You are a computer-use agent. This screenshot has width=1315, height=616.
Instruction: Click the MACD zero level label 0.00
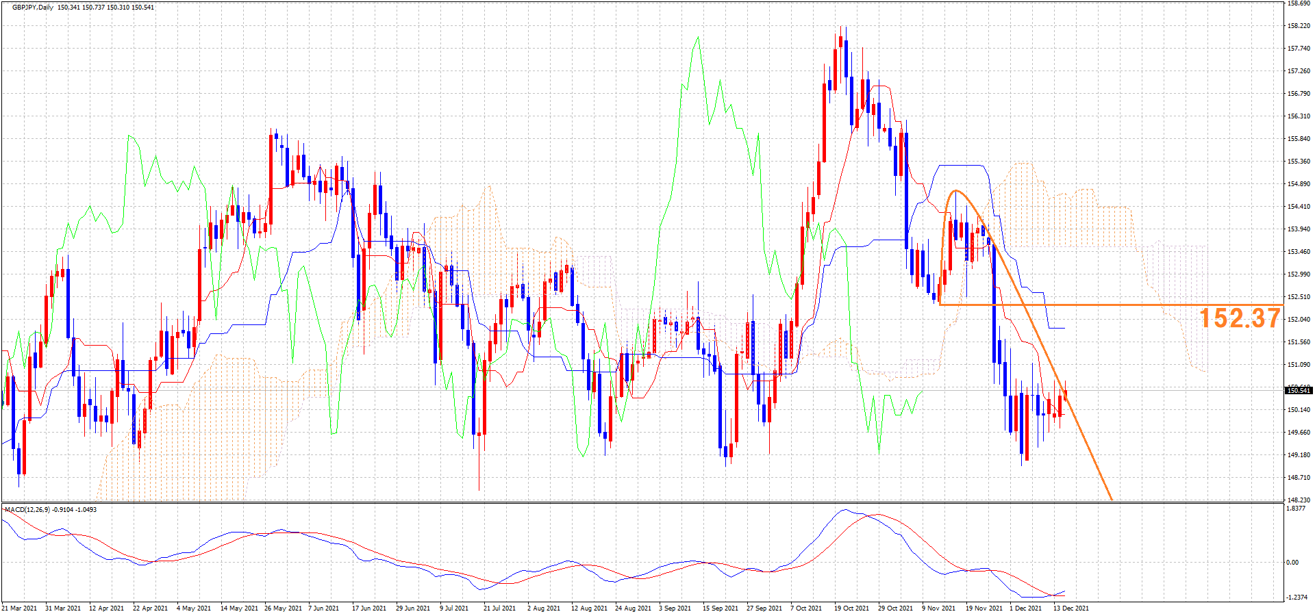(x=1292, y=563)
